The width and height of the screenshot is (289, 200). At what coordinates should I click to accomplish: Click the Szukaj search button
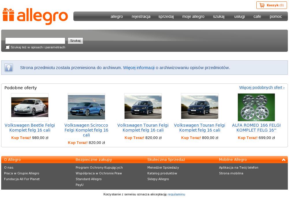pyautogui.click(x=75, y=41)
